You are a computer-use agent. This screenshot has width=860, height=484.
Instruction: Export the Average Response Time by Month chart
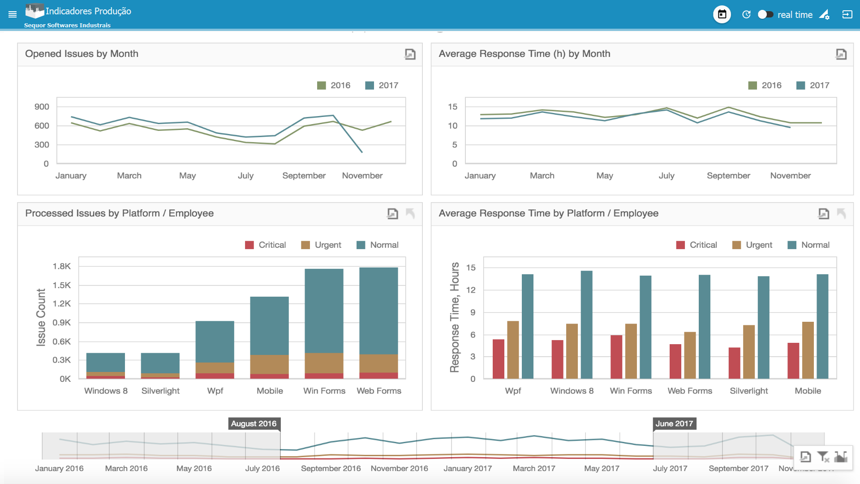pos(842,54)
